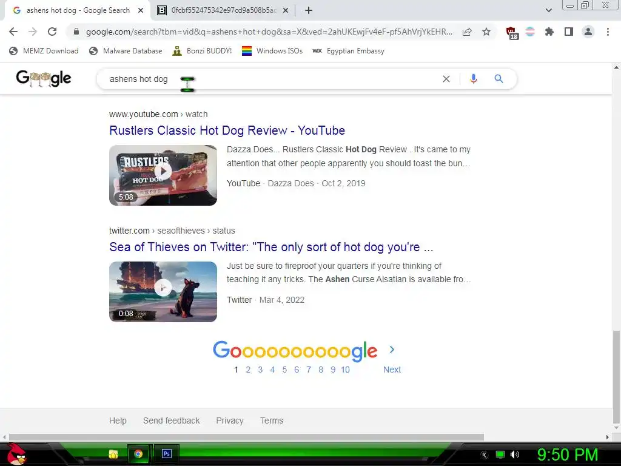The height and width of the screenshot is (466, 621).
Task: Click the speaker volume tray icon
Action: pos(515,454)
